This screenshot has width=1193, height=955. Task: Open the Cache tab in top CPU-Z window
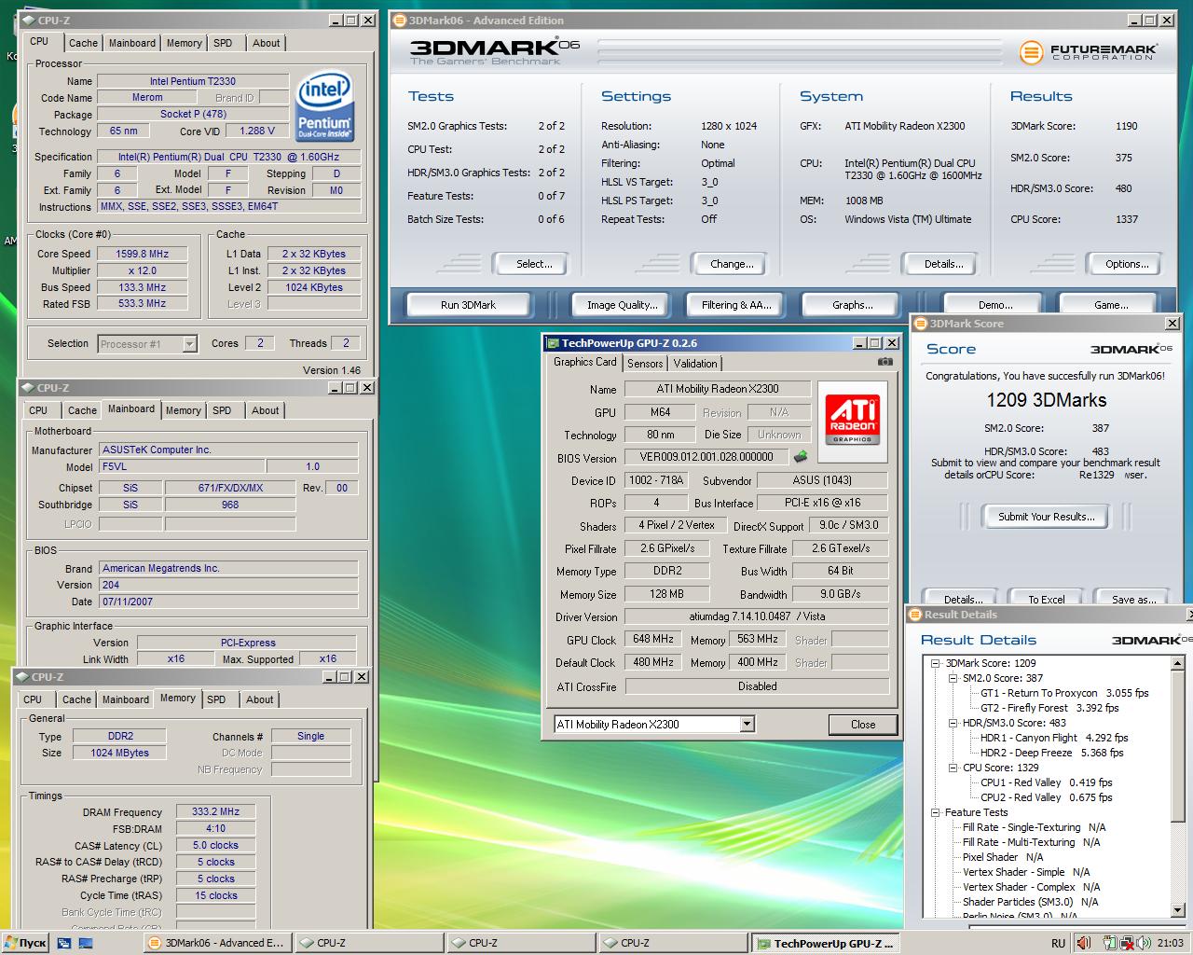(x=83, y=43)
